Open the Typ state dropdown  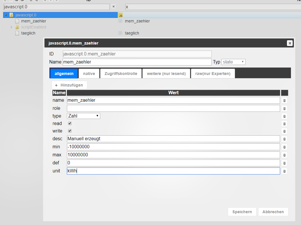click(x=233, y=62)
